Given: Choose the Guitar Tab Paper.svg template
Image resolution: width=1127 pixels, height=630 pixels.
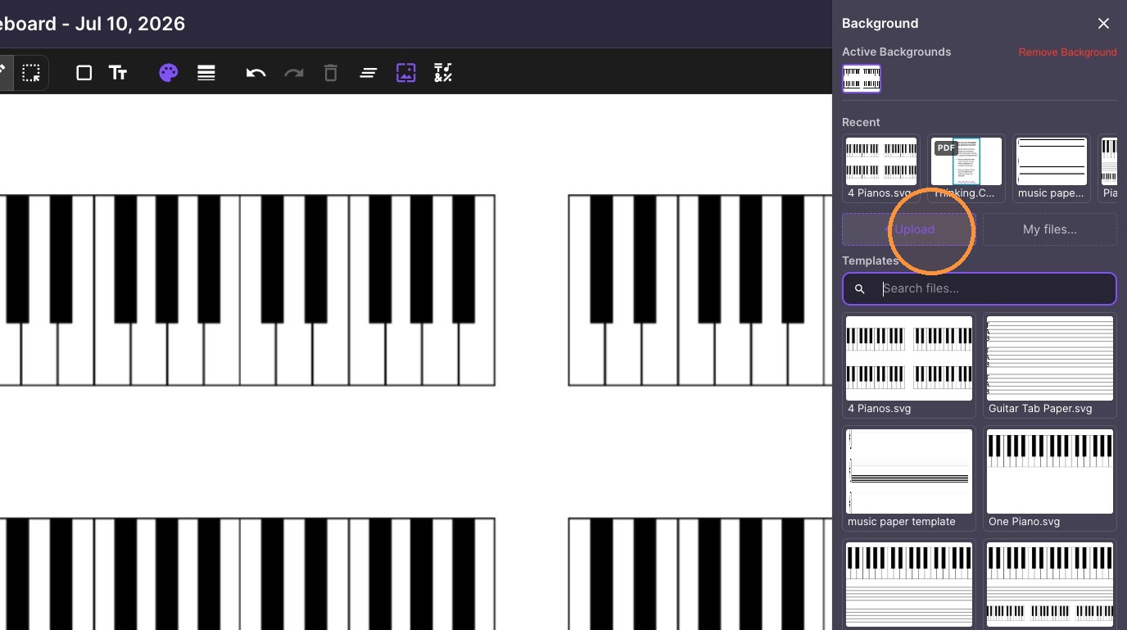Looking at the screenshot, I should [x=1050, y=365].
